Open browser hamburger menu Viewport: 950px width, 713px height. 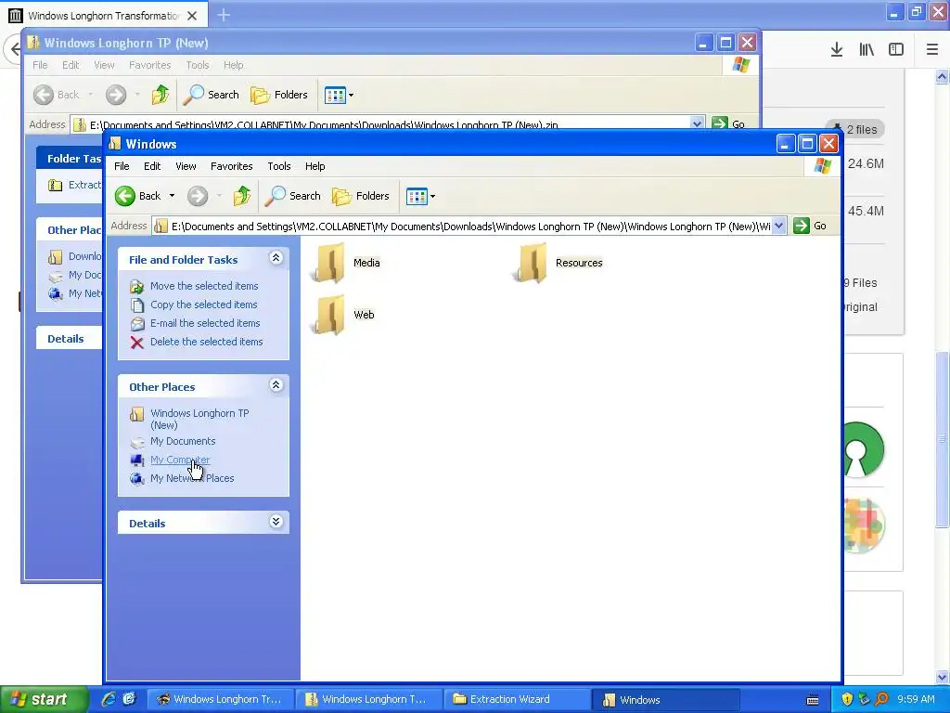[x=932, y=50]
